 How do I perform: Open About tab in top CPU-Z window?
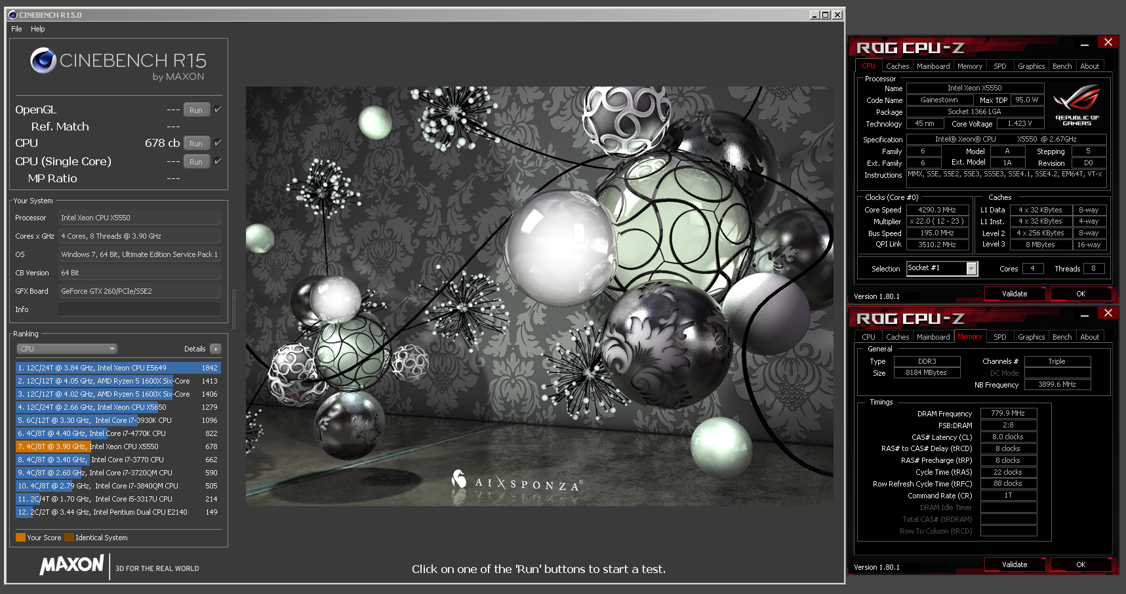pos(1089,66)
